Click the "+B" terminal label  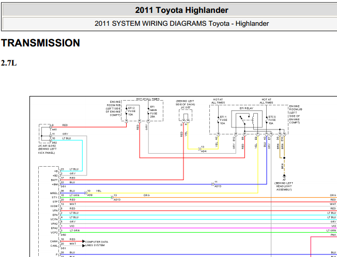(x=56, y=171)
